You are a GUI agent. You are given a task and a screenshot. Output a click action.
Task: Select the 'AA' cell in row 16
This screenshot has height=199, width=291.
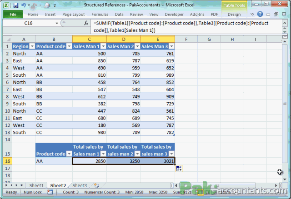tap(54, 161)
